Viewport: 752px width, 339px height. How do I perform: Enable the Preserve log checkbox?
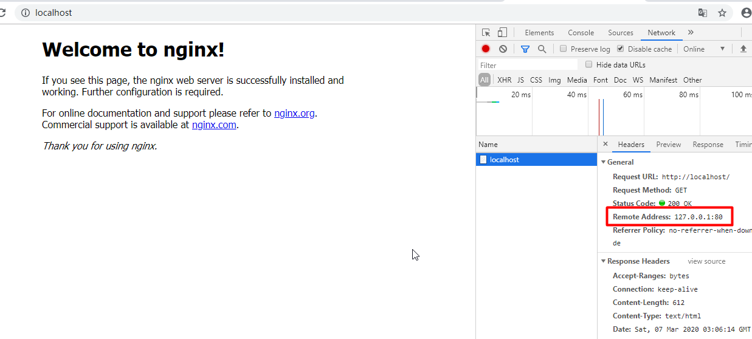pyautogui.click(x=564, y=49)
